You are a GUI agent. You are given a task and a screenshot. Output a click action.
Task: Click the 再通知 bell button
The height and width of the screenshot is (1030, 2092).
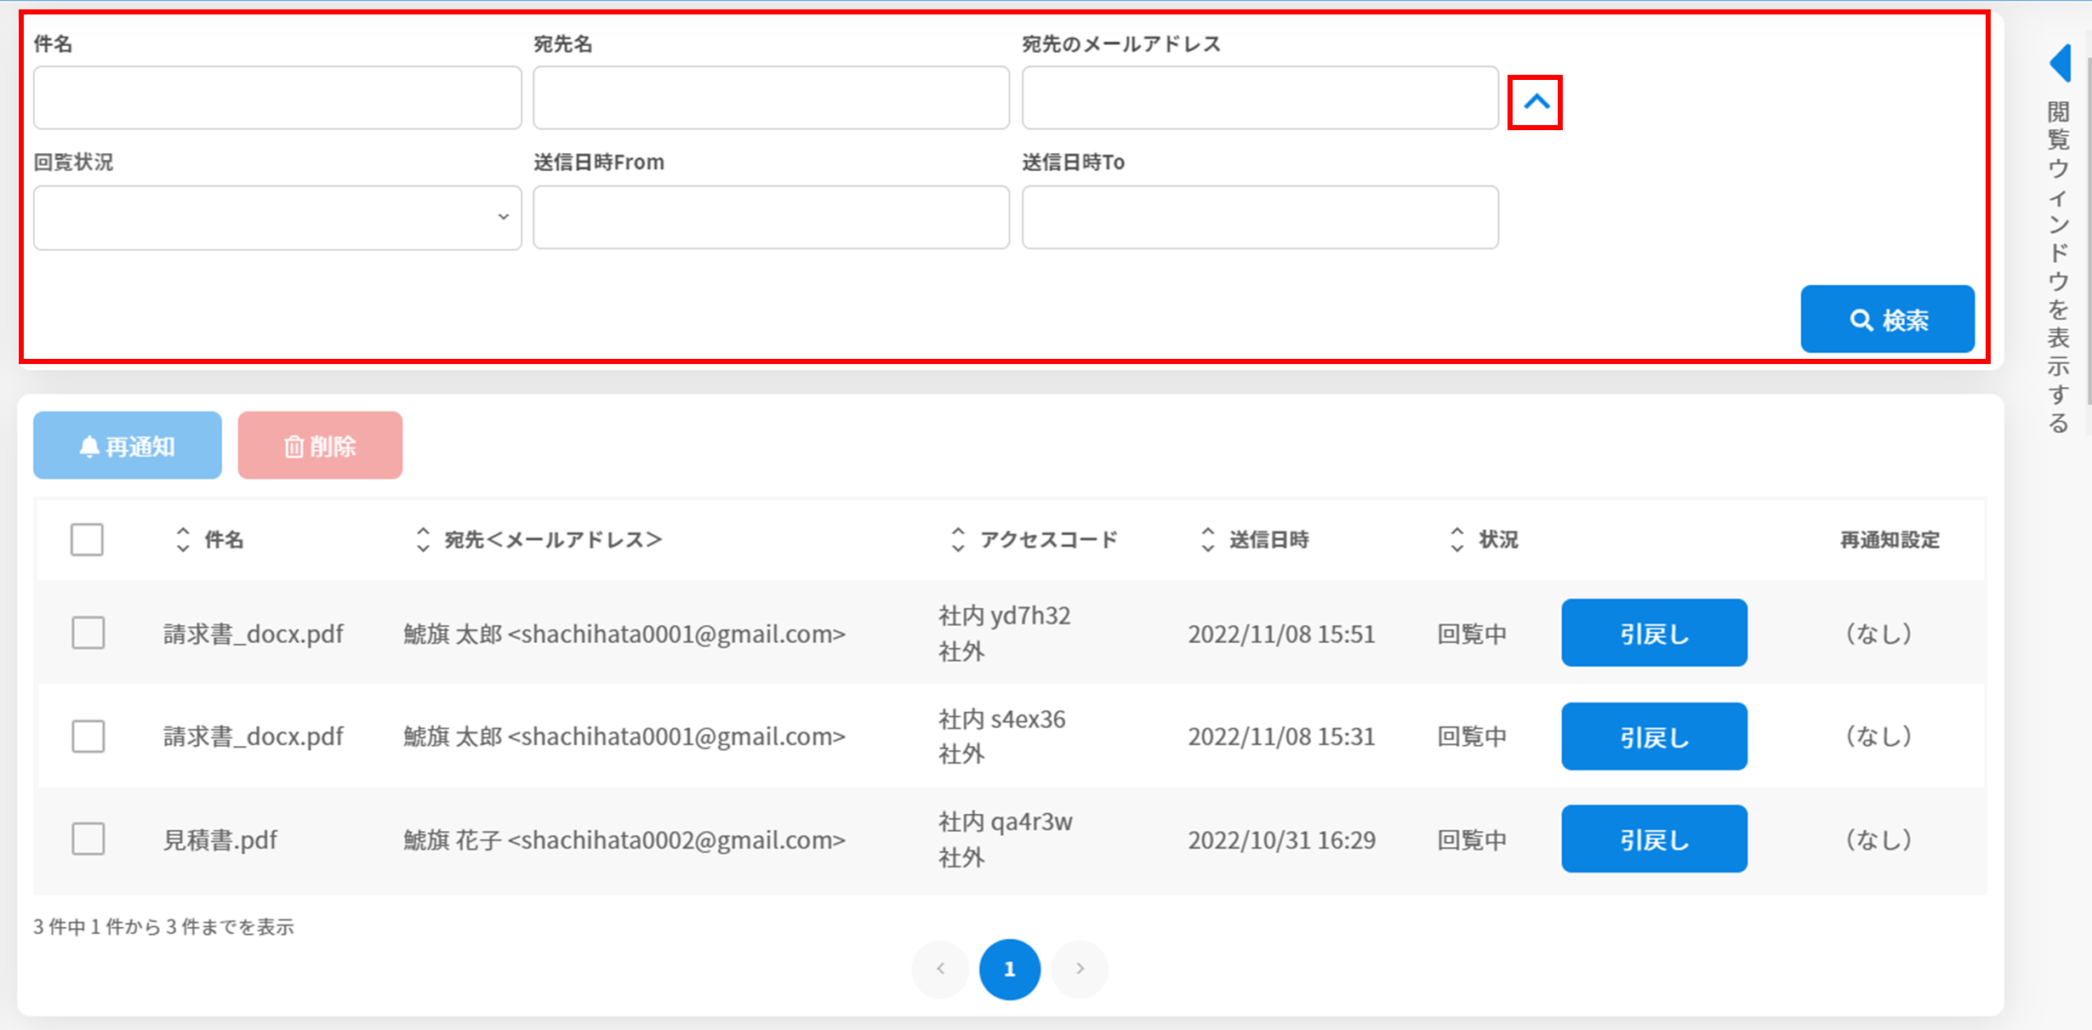tap(128, 446)
